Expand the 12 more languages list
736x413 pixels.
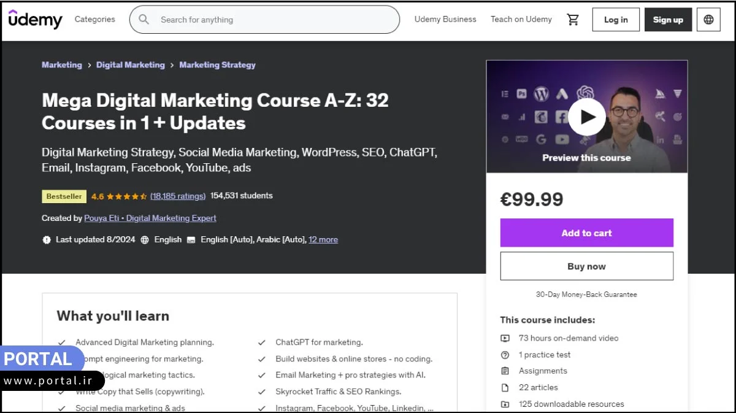point(323,239)
